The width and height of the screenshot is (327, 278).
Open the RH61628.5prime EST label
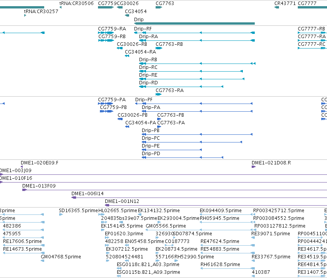pos(221,265)
